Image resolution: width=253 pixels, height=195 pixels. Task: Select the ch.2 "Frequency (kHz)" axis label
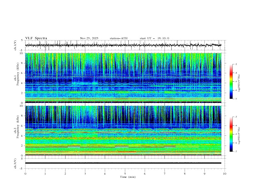pos(18,127)
